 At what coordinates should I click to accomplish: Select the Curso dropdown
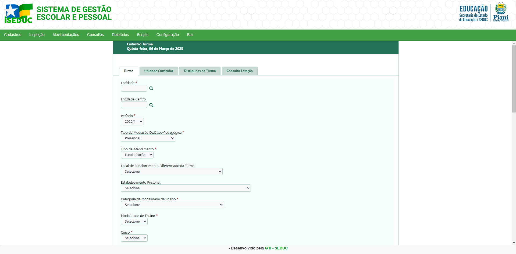[134, 238]
